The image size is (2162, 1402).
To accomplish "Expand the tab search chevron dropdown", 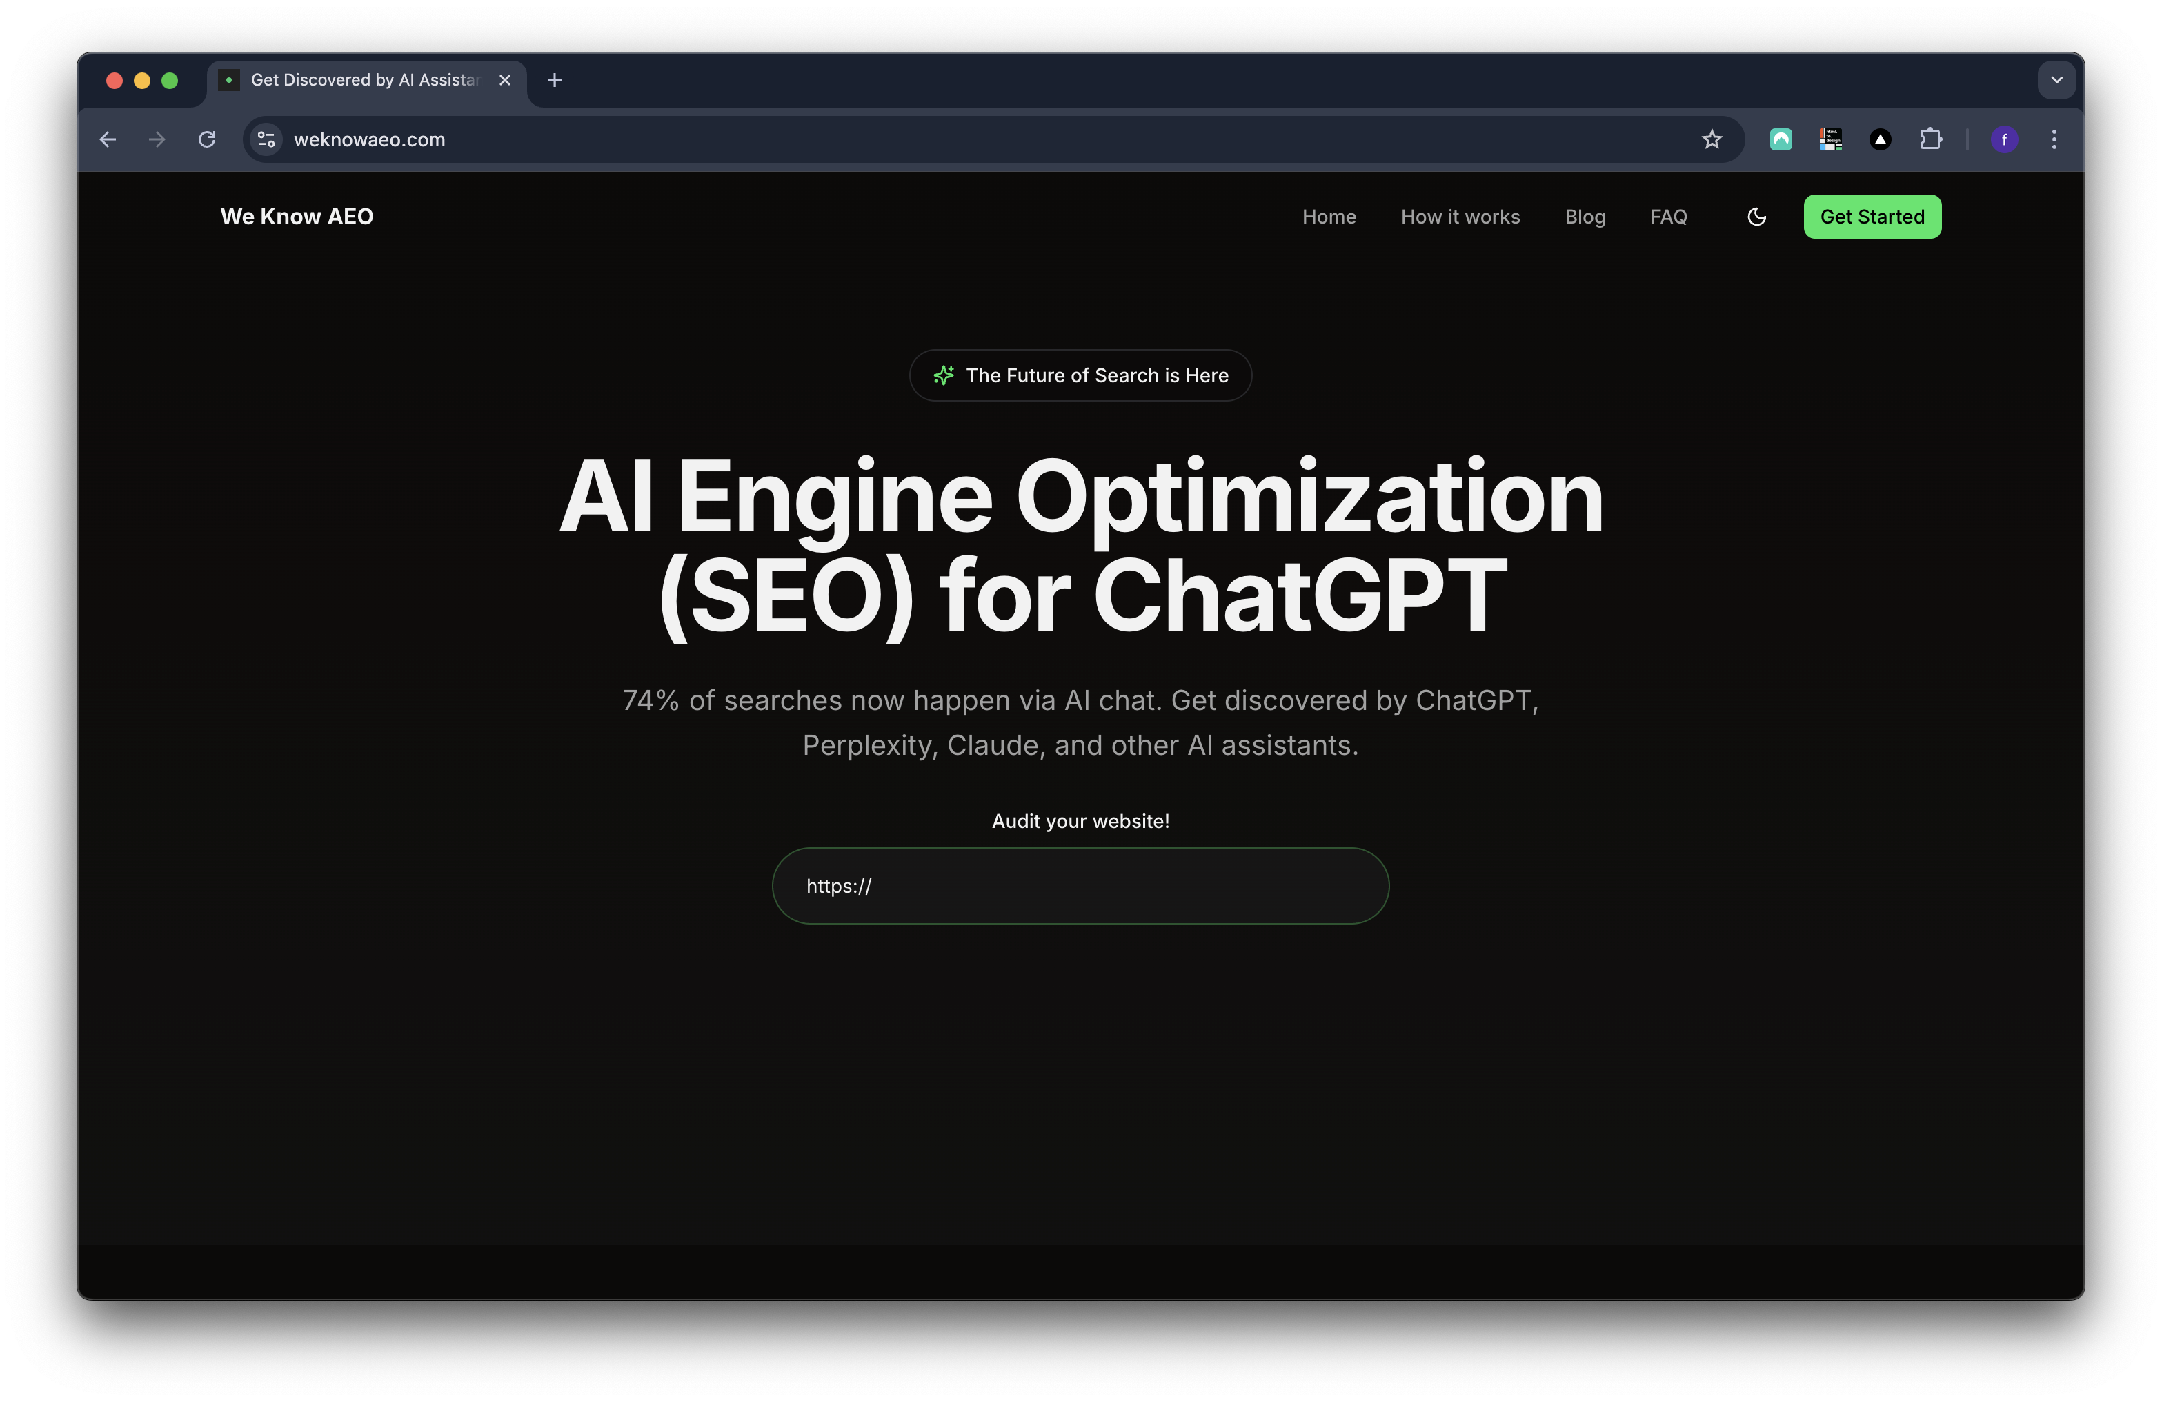I will coord(2056,80).
